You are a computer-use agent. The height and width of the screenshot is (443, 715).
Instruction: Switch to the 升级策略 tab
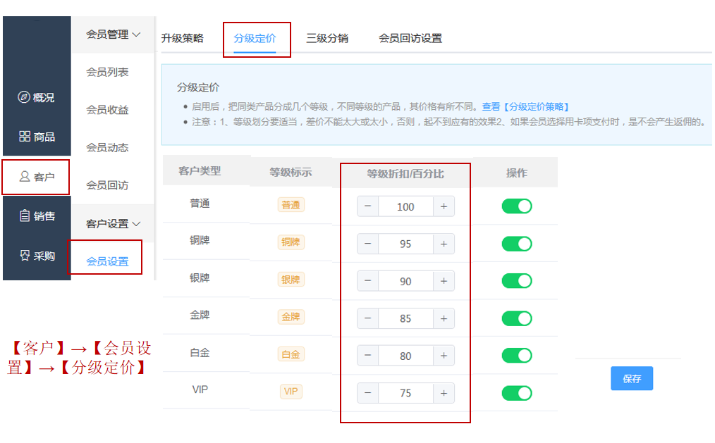(183, 38)
